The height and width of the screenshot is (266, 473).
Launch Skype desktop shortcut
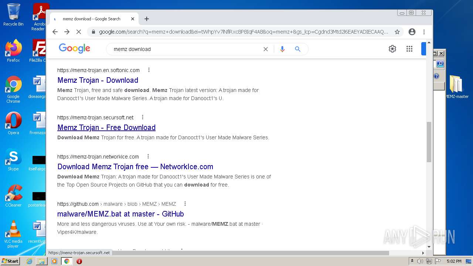coord(13,160)
